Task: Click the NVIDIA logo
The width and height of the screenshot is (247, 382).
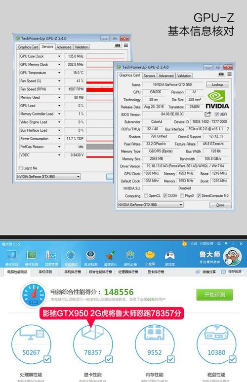Action: point(217,99)
